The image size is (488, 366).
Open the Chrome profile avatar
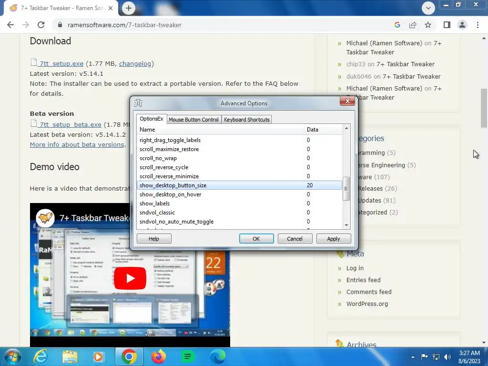pos(462,25)
